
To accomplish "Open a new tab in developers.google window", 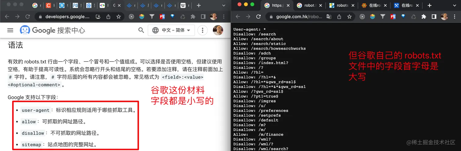I will [x=199, y=5].
